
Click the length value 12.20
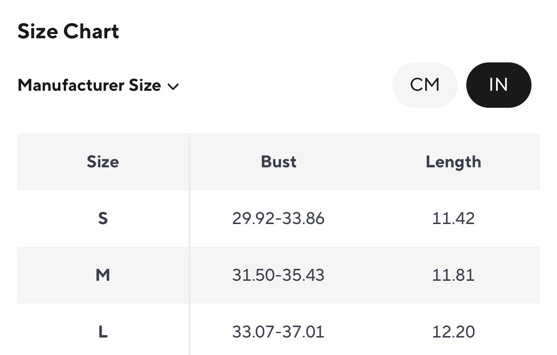pyautogui.click(x=453, y=332)
